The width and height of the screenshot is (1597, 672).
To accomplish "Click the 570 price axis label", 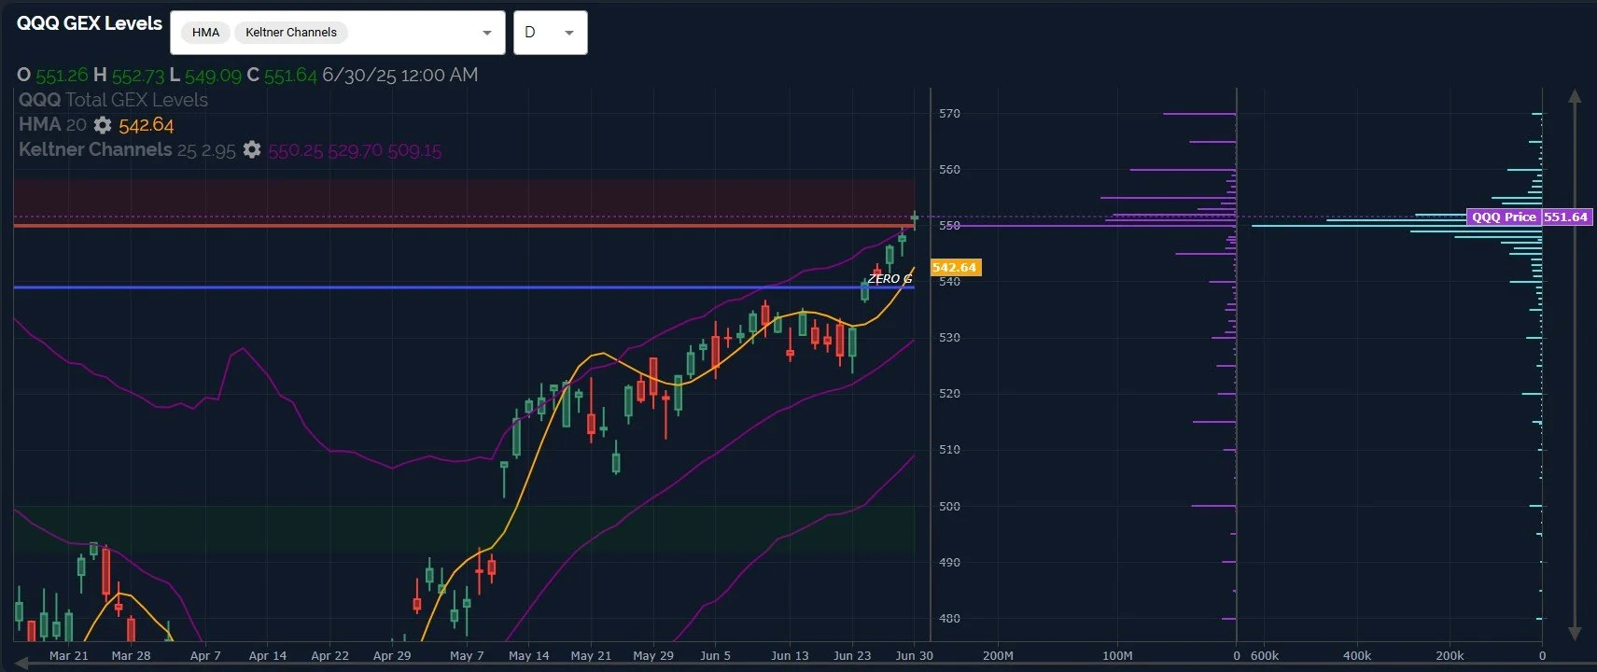I will point(949,114).
